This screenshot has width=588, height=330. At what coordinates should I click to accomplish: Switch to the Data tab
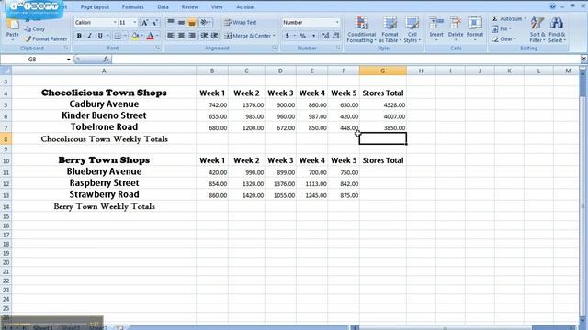click(x=163, y=6)
